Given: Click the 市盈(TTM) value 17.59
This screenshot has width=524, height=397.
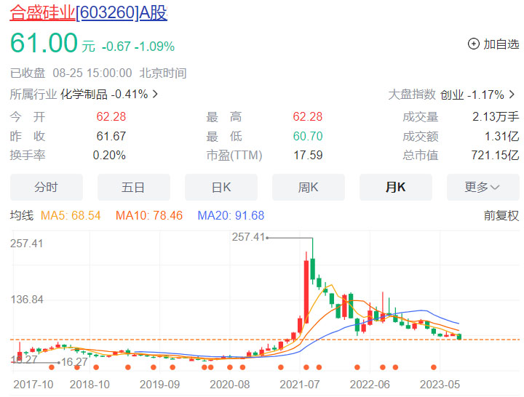Looking at the screenshot, I should tap(308, 155).
